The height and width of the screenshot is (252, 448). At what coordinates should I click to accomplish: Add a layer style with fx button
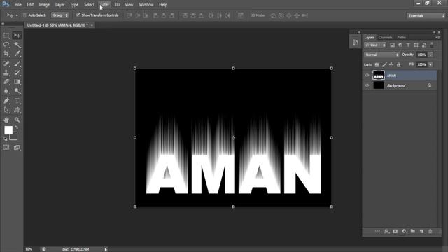(386, 231)
